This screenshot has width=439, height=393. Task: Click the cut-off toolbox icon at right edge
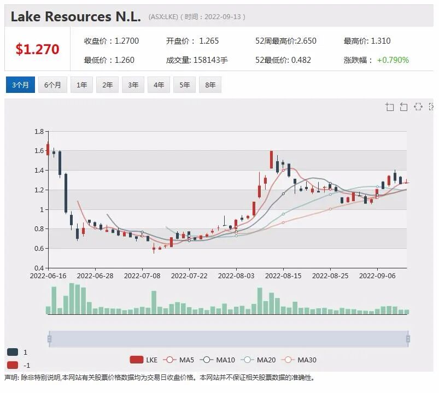click(x=431, y=107)
